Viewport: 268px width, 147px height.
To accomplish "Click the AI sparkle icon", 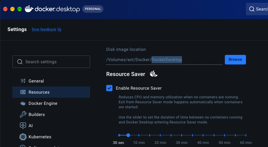I will coord(23,126).
